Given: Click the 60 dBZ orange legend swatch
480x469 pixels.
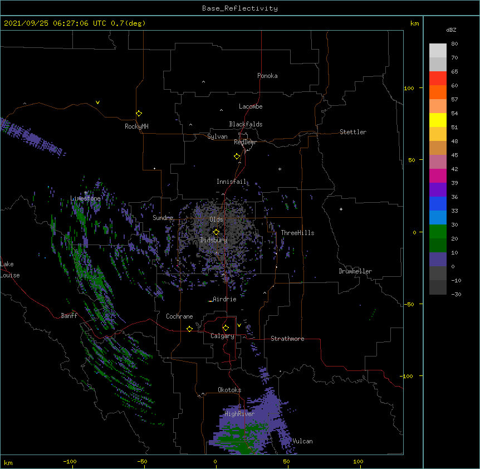Looking at the screenshot, I should 438,92.
